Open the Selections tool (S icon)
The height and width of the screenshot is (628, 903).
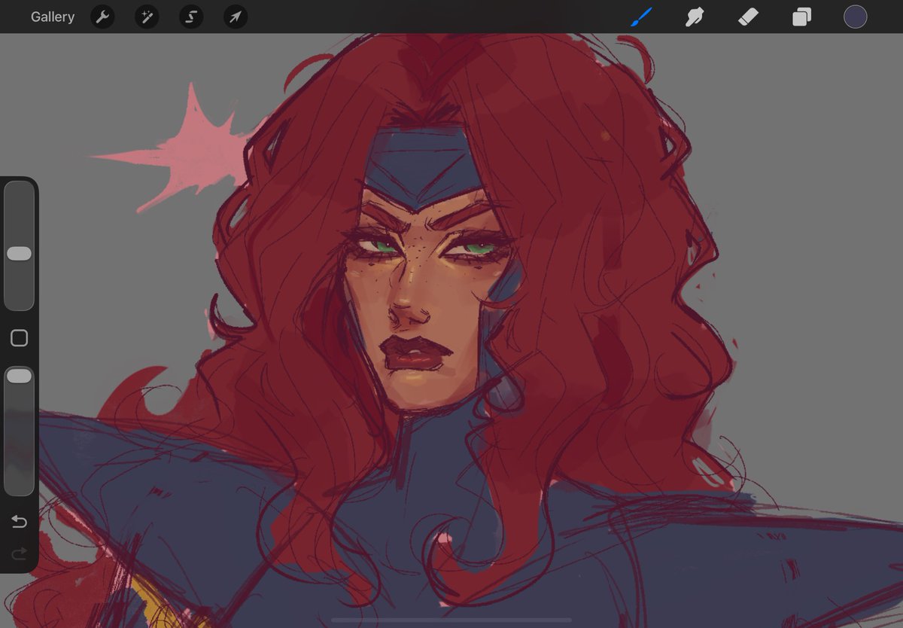click(x=190, y=17)
